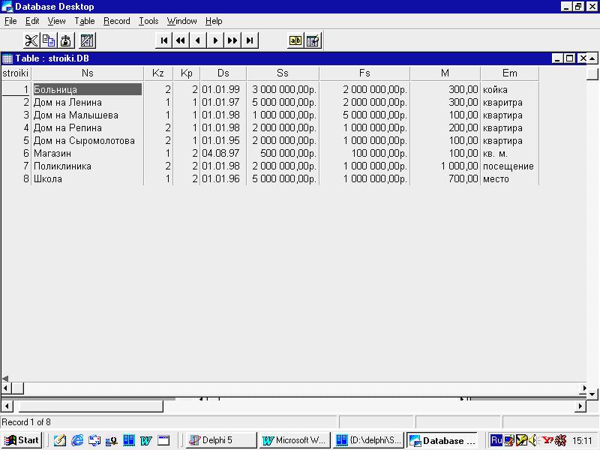Select the cell 'Магазин'
Image resolution: width=600 pixels, height=450 pixels.
point(87,154)
